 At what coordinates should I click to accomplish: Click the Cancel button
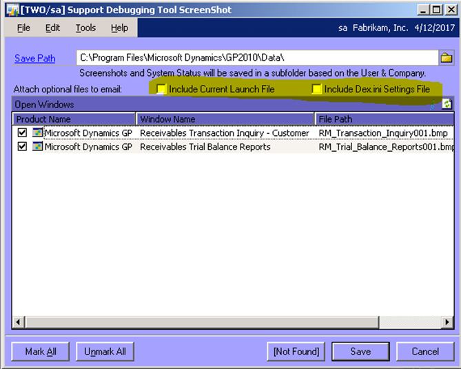[425, 351]
